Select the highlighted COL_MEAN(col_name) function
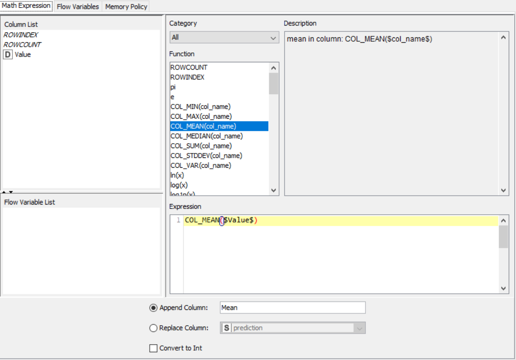Viewport: 516px width, 360px height. (x=219, y=127)
